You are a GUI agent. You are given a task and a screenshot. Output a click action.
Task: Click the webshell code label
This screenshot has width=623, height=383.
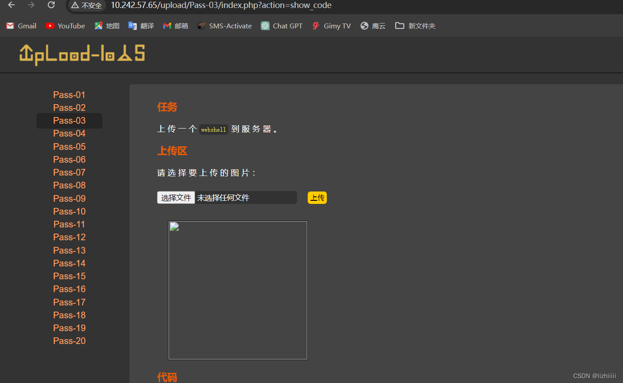213,129
